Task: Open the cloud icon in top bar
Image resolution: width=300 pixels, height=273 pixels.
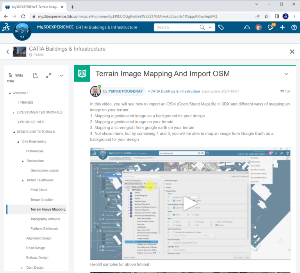Action: pyautogui.click(x=247, y=27)
